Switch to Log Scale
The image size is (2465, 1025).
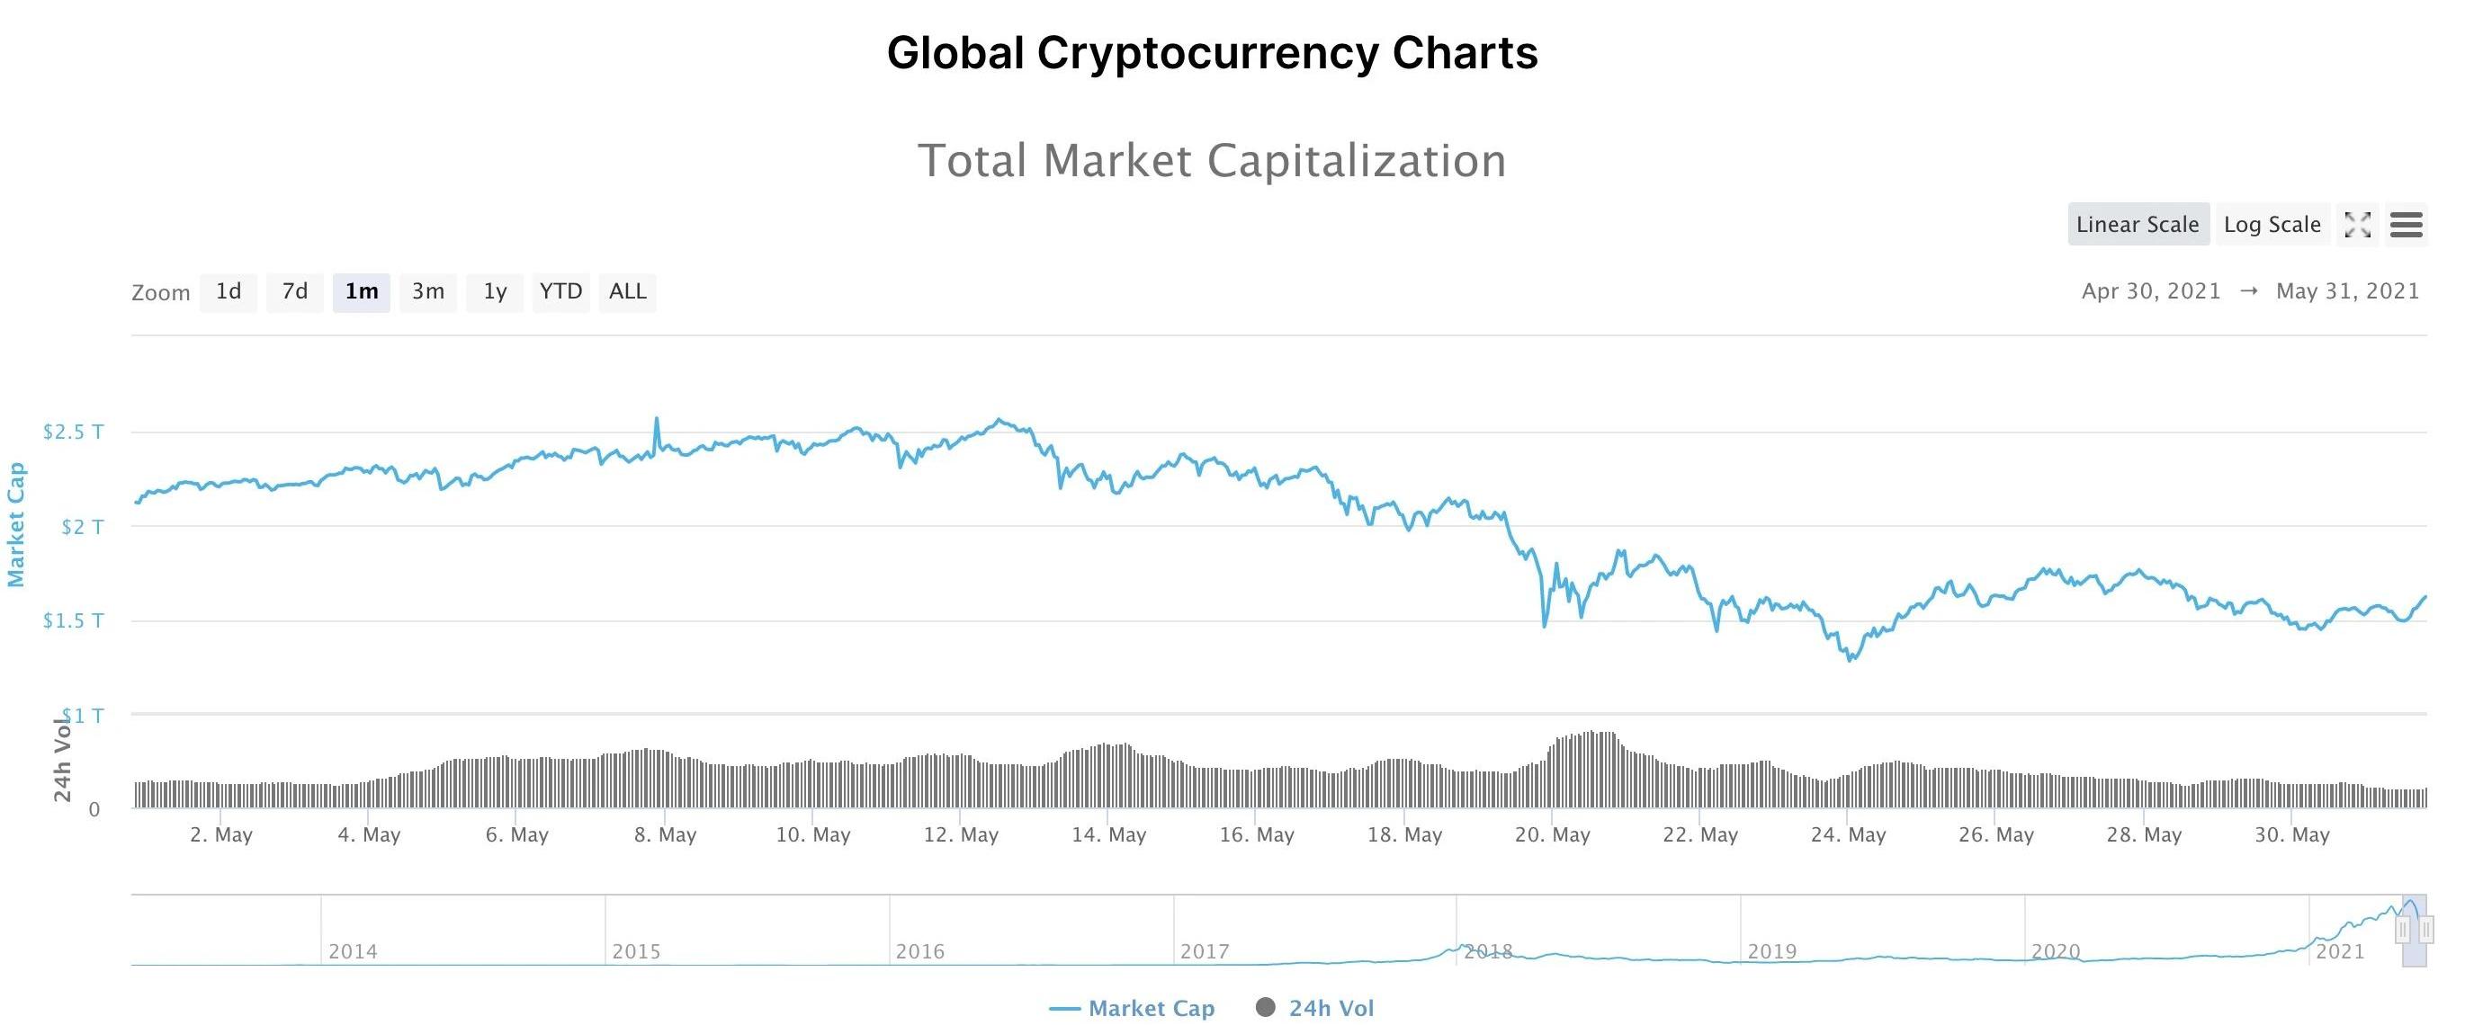[2272, 225]
